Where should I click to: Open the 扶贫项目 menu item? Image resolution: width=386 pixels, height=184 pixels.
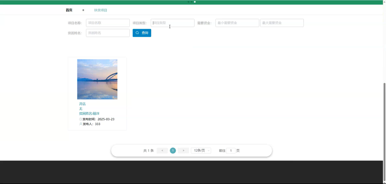[101, 10]
